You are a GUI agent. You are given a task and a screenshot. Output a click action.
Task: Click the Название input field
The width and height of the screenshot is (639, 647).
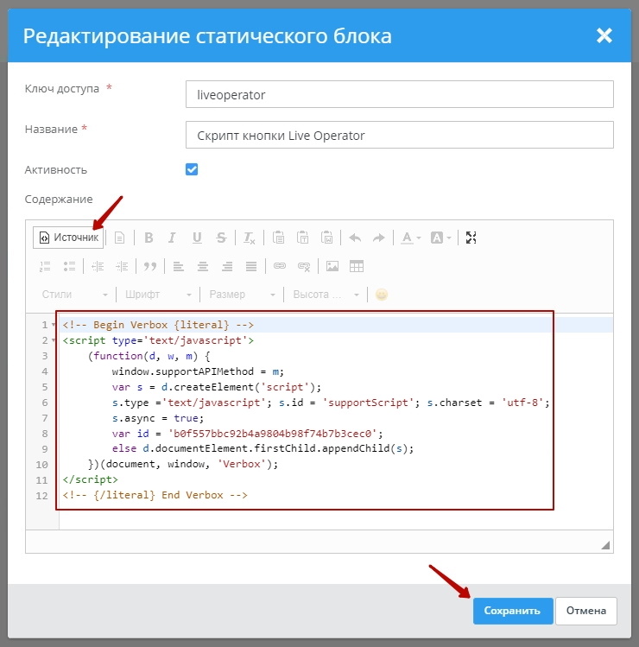[x=399, y=135]
